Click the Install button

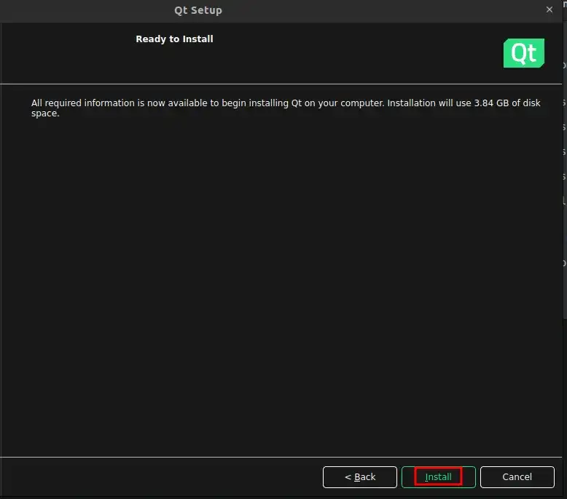coord(438,476)
